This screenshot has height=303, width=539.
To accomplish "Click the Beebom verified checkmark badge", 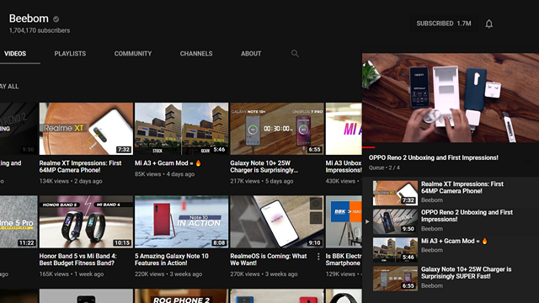I will pyautogui.click(x=56, y=19).
